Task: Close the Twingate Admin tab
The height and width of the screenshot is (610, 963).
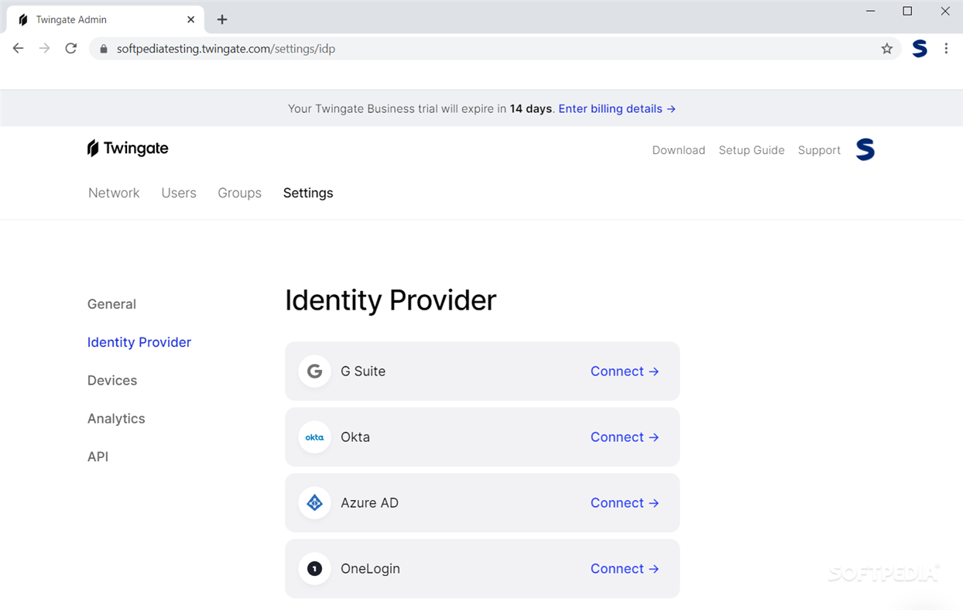Action: click(x=191, y=19)
